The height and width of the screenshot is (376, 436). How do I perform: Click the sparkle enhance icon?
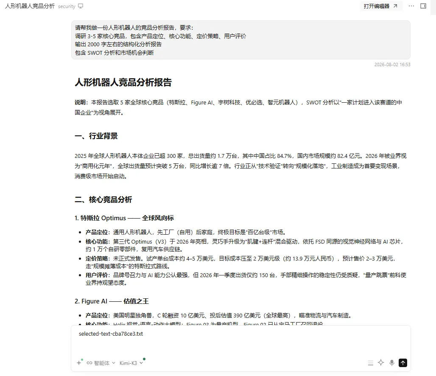pos(381,363)
